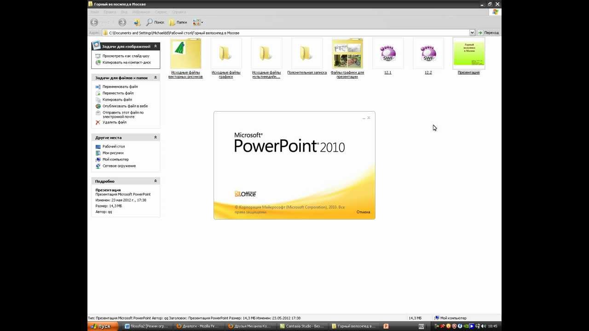Screen dimensions: 589x331
Task: Click Горный велосипед taskbar button
Action: coord(354,326)
